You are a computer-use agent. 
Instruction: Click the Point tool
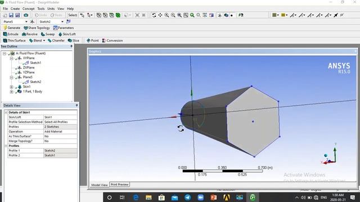92,40
